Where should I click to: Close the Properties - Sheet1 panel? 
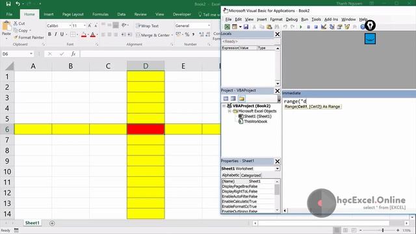278,161
